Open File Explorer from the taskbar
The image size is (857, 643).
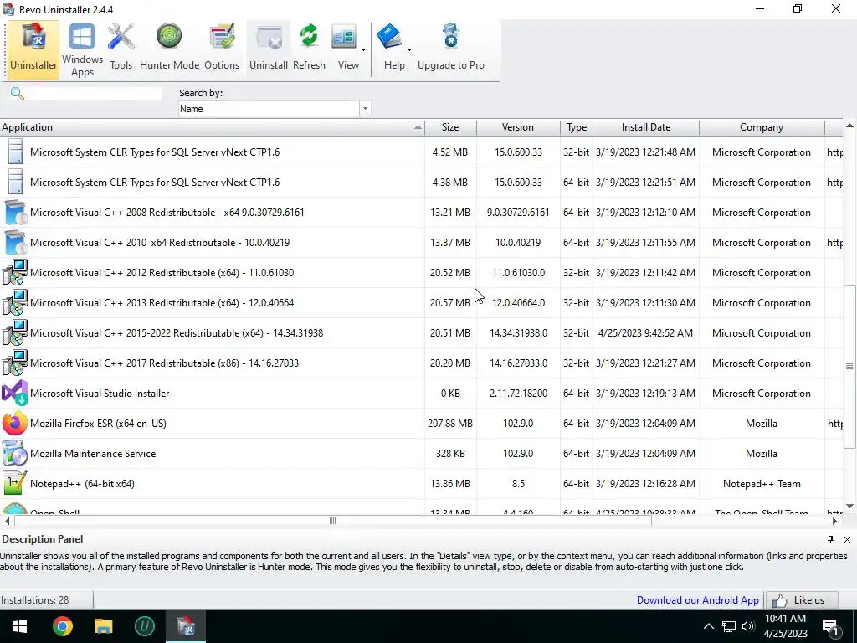103,626
